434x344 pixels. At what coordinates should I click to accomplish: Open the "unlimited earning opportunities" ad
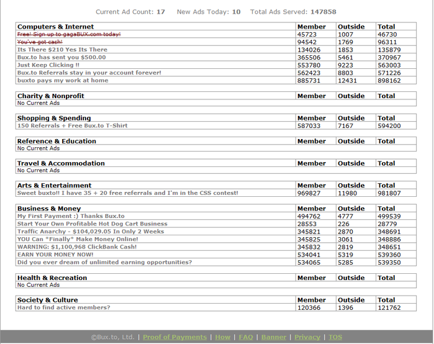(x=104, y=262)
